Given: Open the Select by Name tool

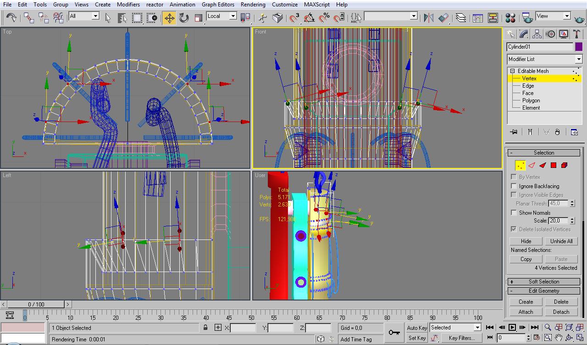Looking at the screenshot, I should [122, 18].
